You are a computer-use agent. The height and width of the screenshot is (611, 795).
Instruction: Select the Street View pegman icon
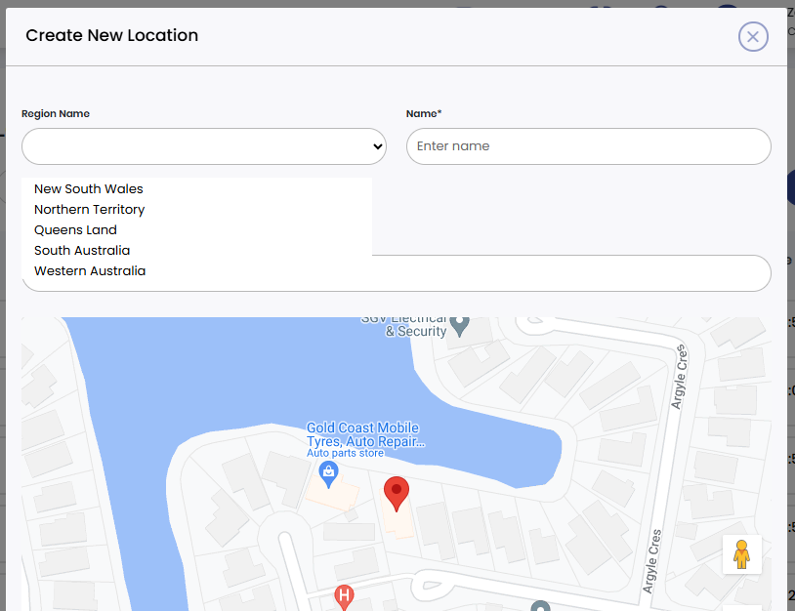[x=742, y=553]
